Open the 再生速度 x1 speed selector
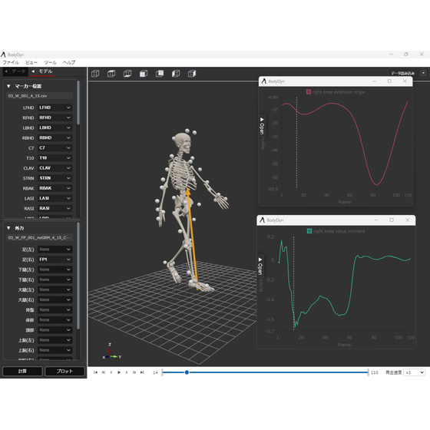 [x=415, y=372]
